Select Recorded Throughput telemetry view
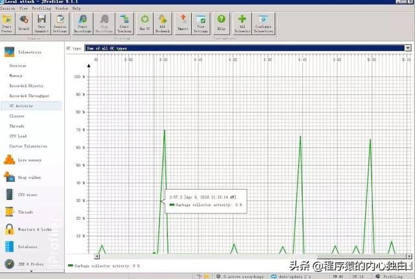The height and width of the screenshot is (279, 415). point(29,96)
